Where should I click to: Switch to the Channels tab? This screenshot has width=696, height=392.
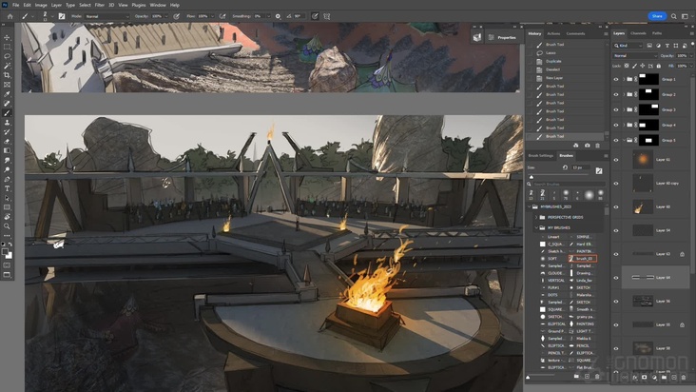pos(638,33)
